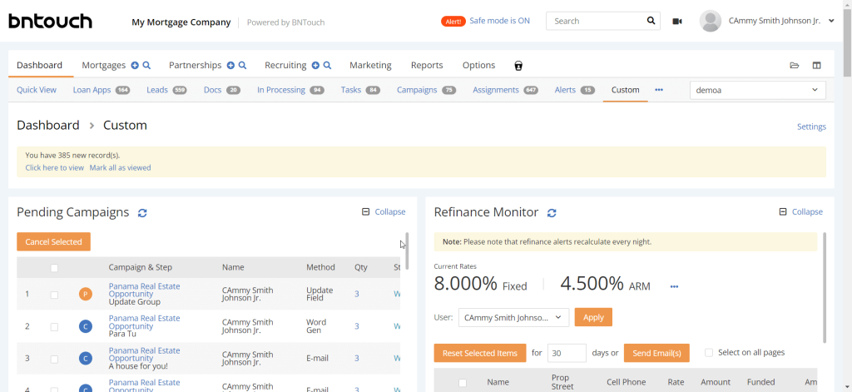Add new partnership with plus icon
This screenshot has width=852, height=392.
point(230,65)
